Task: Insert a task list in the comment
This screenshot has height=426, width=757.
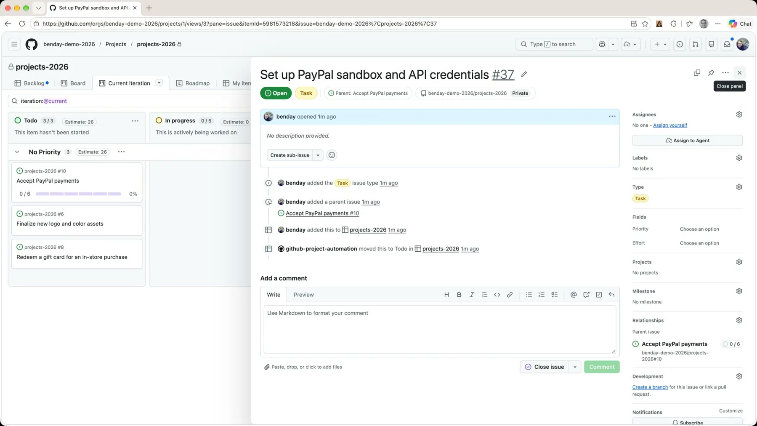Action: pyautogui.click(x=554, y=295)
